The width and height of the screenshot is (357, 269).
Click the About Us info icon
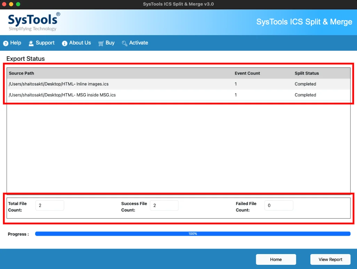click(64, 43)
